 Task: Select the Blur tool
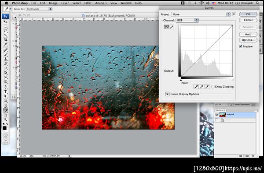click(x=5, y=77)
